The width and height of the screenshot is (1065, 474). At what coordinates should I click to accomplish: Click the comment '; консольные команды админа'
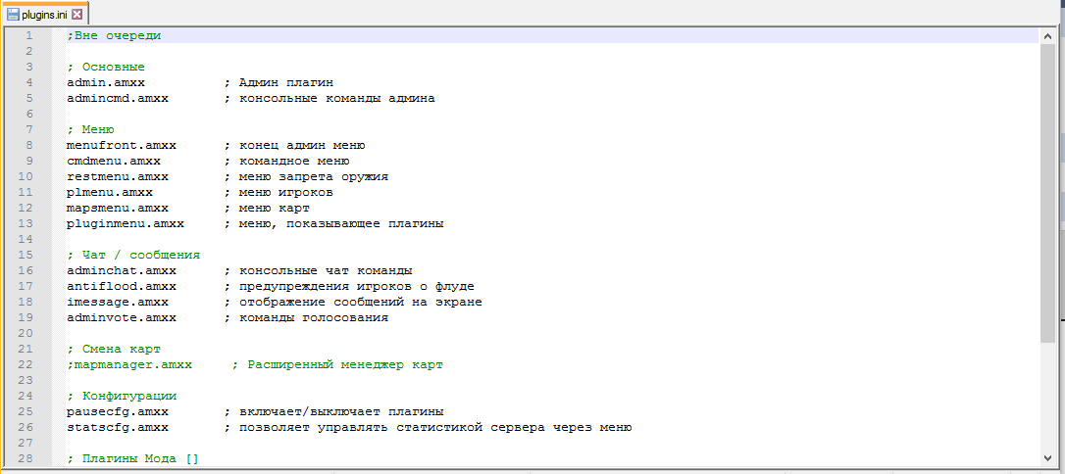(330, 98)
